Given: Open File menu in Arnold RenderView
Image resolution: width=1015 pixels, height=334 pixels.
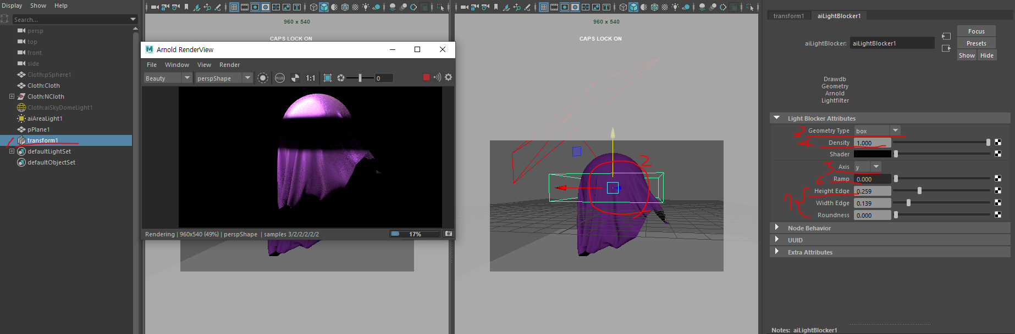Looking at the screenshot, I should 152,65.
